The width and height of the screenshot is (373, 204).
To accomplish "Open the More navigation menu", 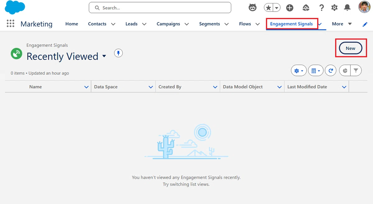I will (x=342, y=24).
